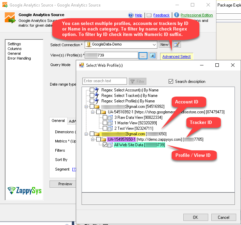Check the UA-54516992-1 tracker checkbox

[x=99, y=112]
